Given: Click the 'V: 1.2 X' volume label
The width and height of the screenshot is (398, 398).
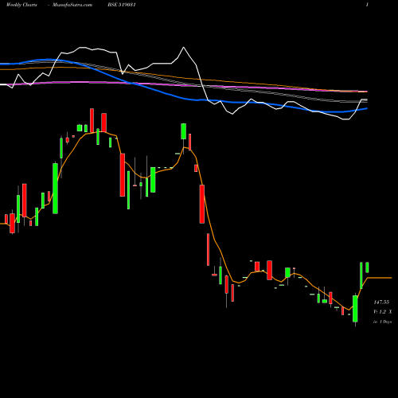Looking at the screenshot, I should [x=383, y=312].
